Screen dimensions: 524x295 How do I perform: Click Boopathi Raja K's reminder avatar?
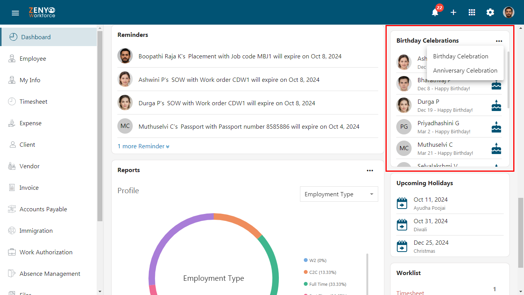point(125,56)
